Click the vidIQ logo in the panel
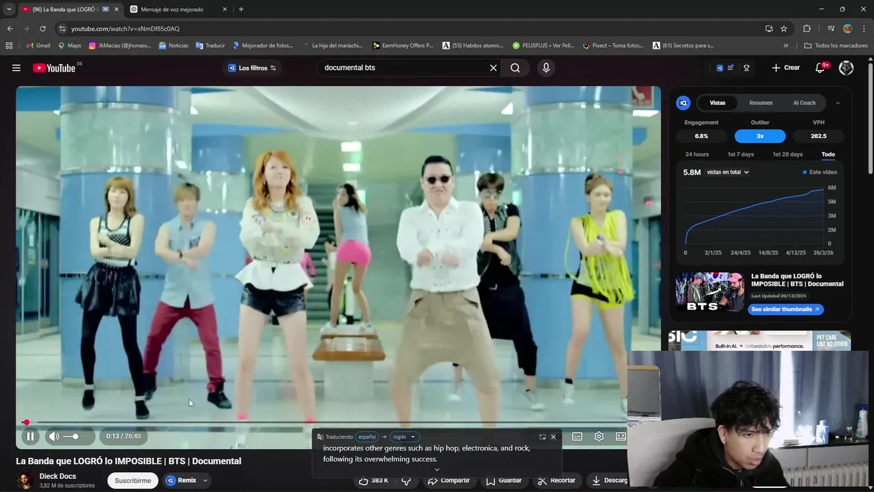 pos(683,102)
